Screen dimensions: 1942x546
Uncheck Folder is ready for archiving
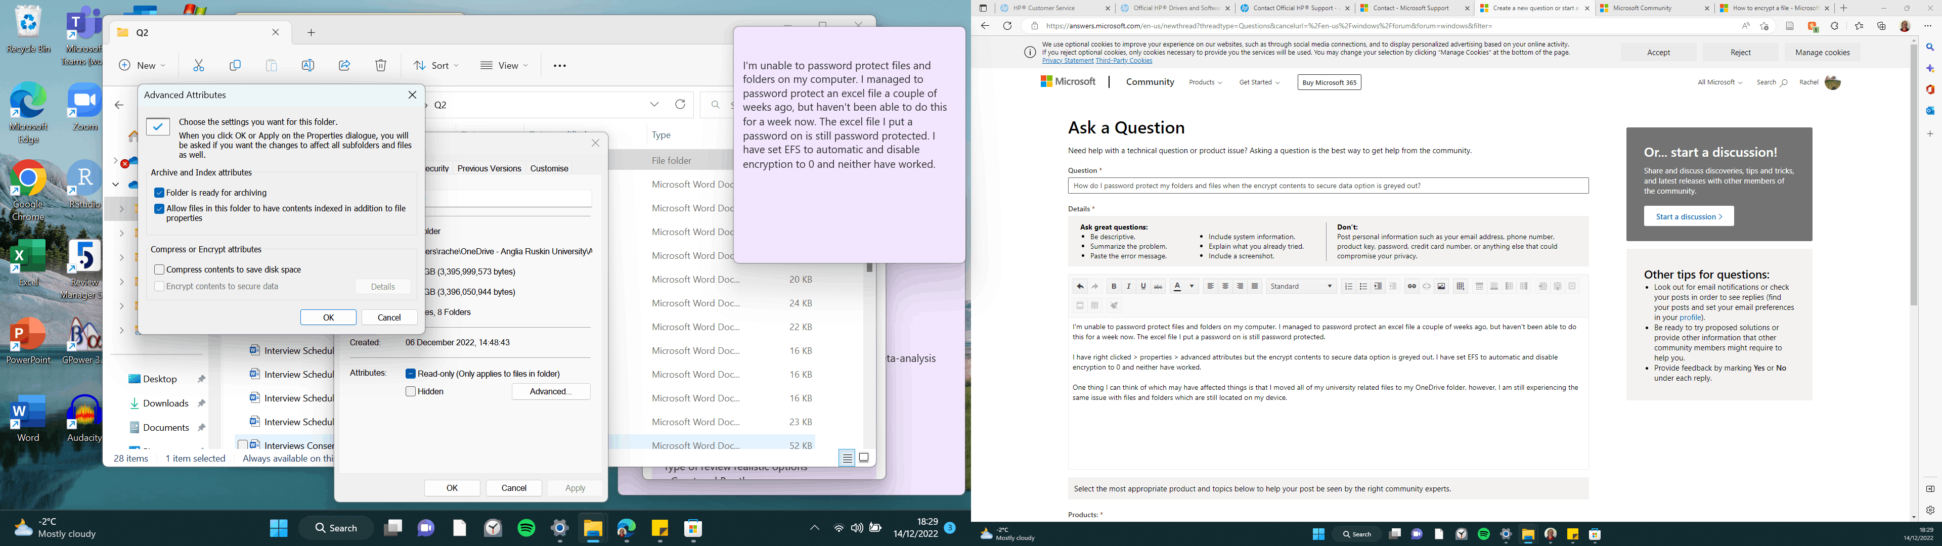[x=159, y=192]
